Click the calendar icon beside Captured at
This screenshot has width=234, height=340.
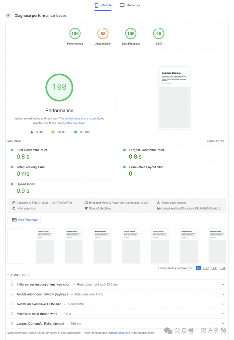coord(14,203)
